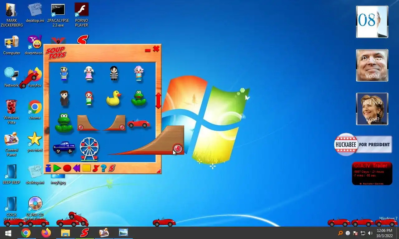This screenshot has width=399, height=239.
Task: Select the boy doll with green hat
Action: point(64,73)
